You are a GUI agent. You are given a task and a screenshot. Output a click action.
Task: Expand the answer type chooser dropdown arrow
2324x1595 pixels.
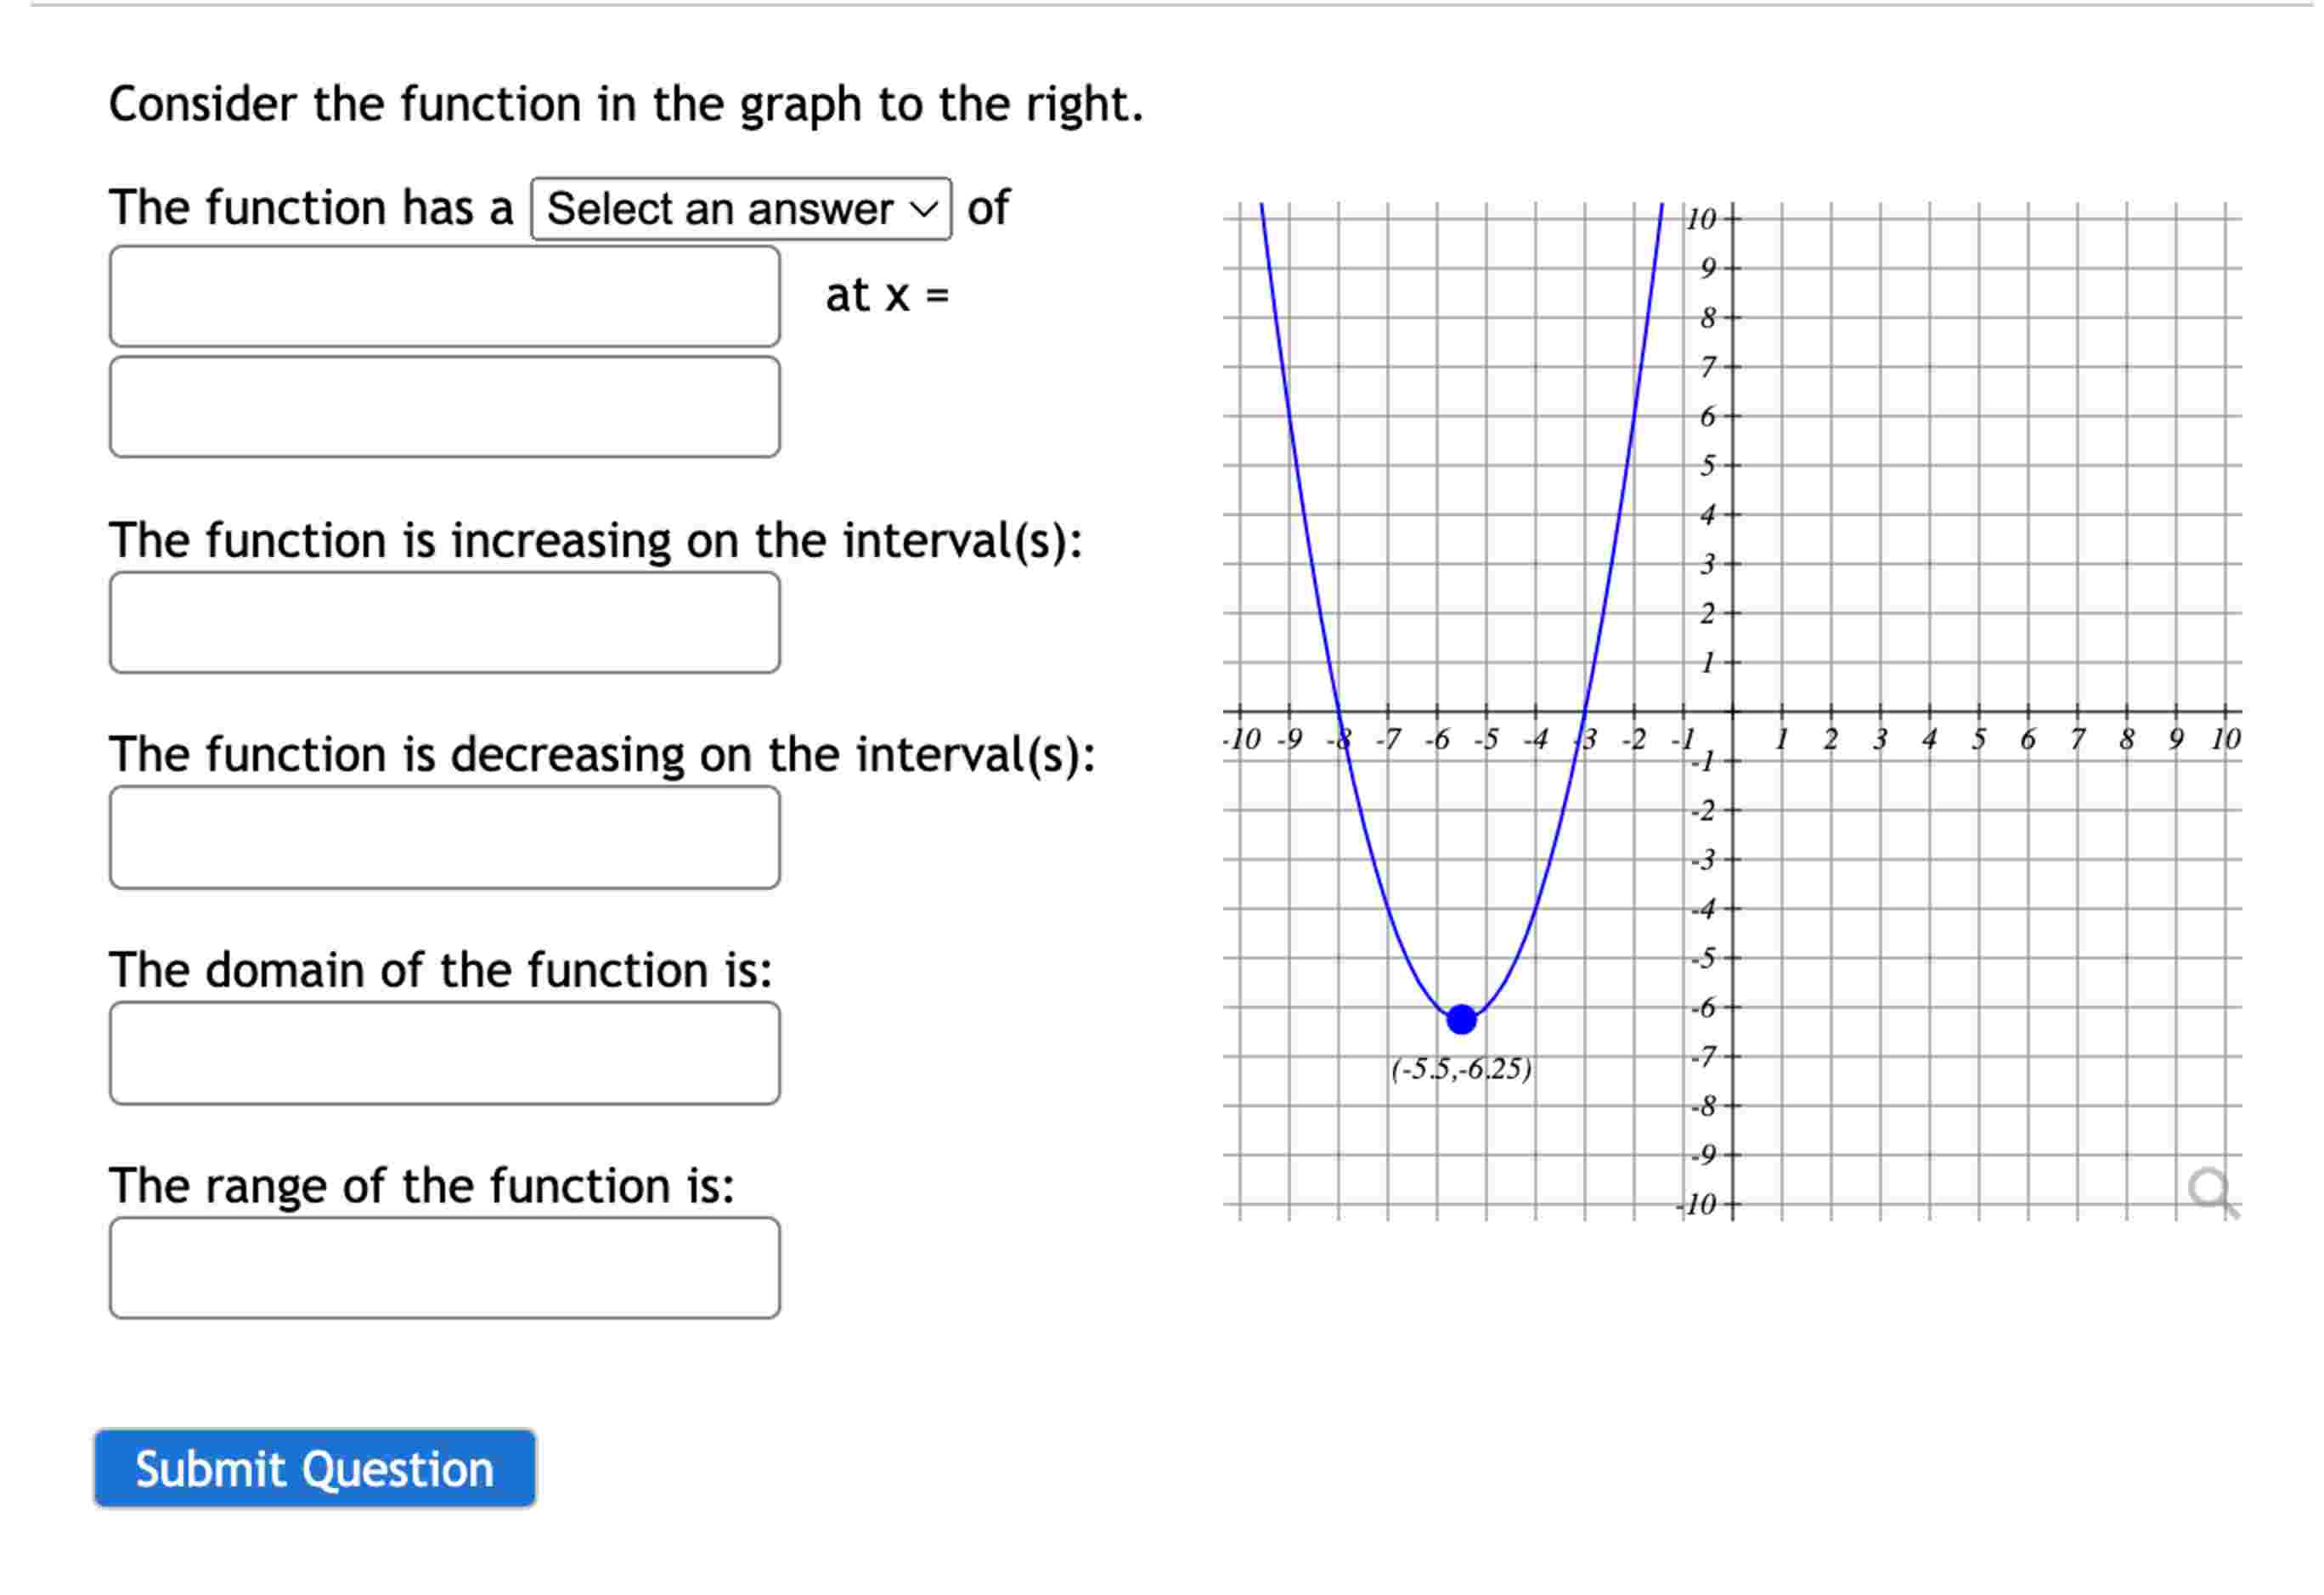coord(921,208)
